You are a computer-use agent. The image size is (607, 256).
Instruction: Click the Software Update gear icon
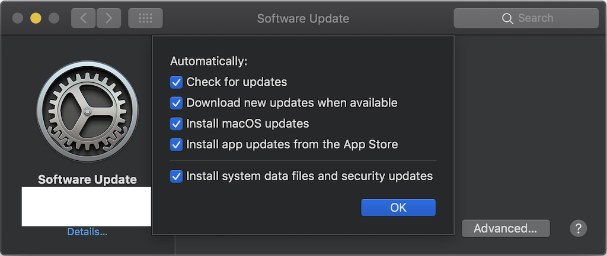[88, 111]
